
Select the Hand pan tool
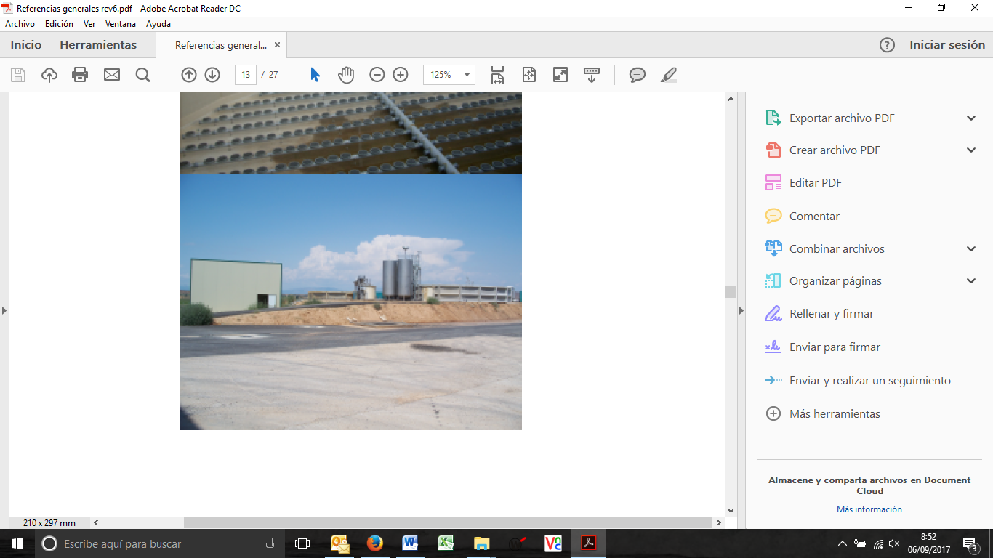pyautogui.click(x=346, y=75)
